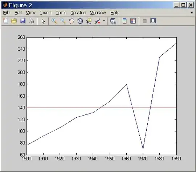Toggle the Insert Legend button
The image size is (196, 172).
pyautogui.click(x=133, y=21)
